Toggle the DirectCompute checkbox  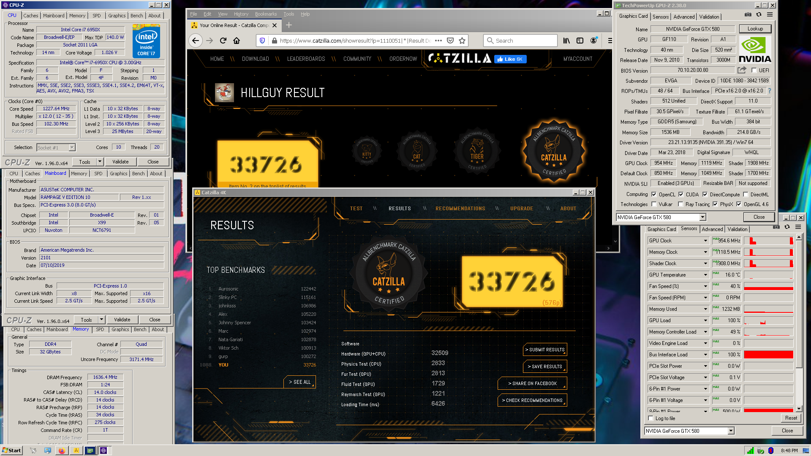[x=705, y=195]
